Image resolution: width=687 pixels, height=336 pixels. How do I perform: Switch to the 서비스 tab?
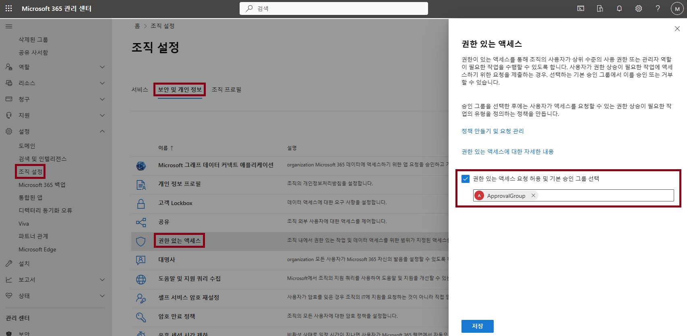coord(140,89)
